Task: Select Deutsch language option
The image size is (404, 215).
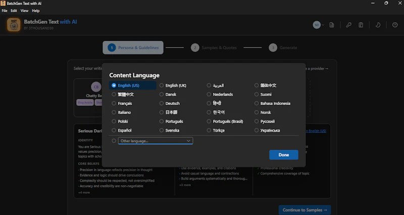Action: pyautogui.click(x=170, y=103)
